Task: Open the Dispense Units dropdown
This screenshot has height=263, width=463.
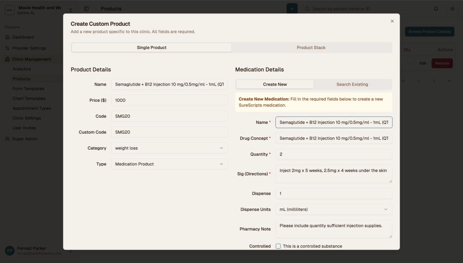Action: click(333, 209)
